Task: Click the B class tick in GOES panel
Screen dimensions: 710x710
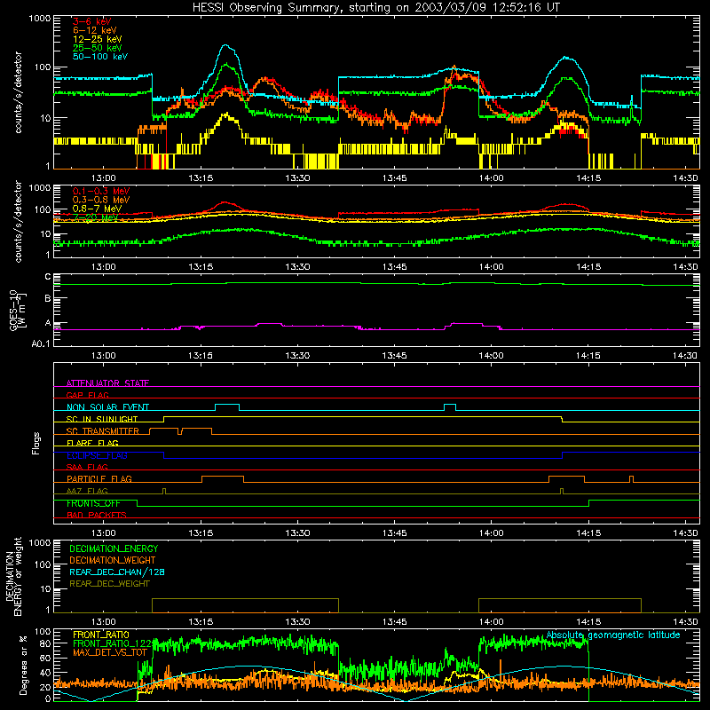Action: click(x=48, y=299)
